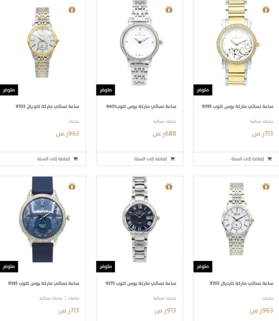Image resolution: width=279 pixels, height=321 pixels.
Task: Click cart icon under the 688 price watch
Action: [x=173, y=158]
